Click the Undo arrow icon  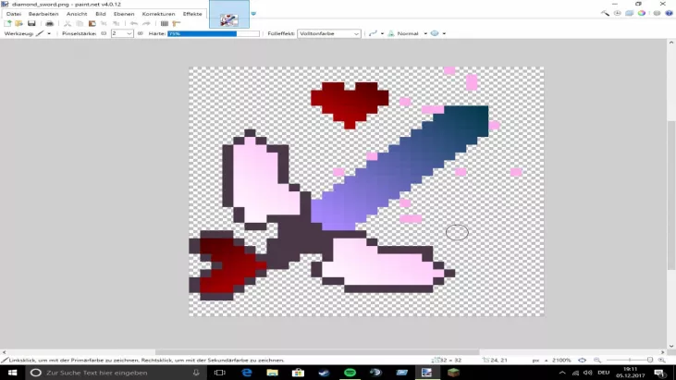pos(134,23)
